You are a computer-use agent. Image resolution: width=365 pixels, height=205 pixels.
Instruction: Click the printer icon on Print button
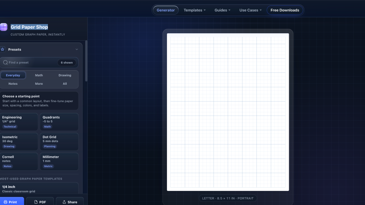[x=5, y=202]
